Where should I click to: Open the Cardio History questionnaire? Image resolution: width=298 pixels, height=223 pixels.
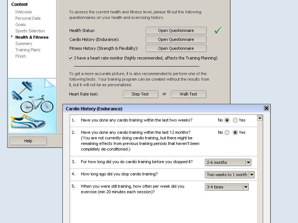click(176, 39)
